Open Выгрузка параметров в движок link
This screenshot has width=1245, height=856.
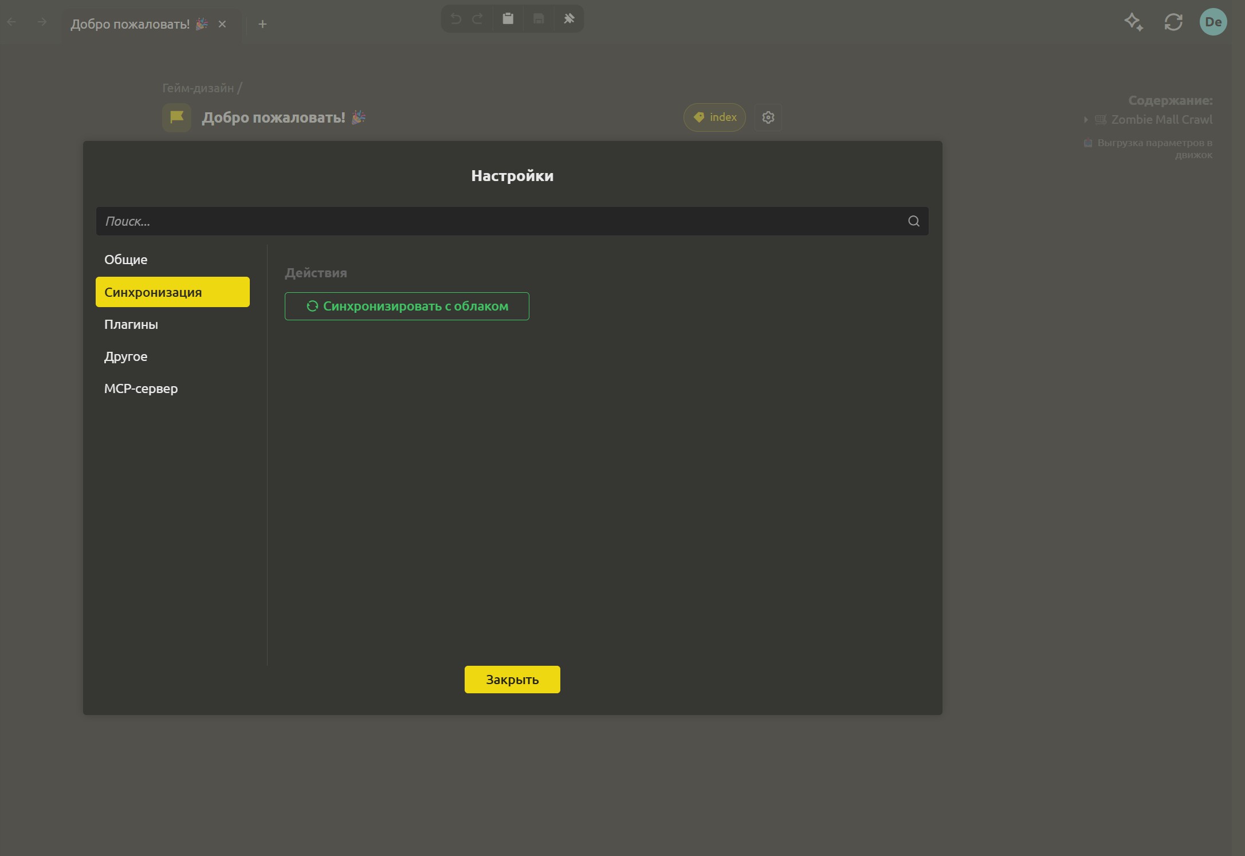(x=1154, y=148)
